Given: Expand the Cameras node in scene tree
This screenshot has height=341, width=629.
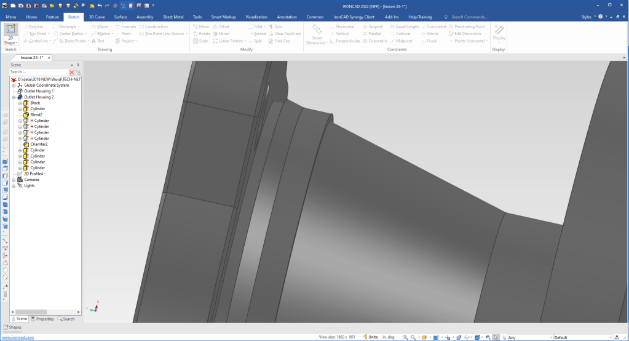Looking at the screenshot, I should click(x=14, y=180).
